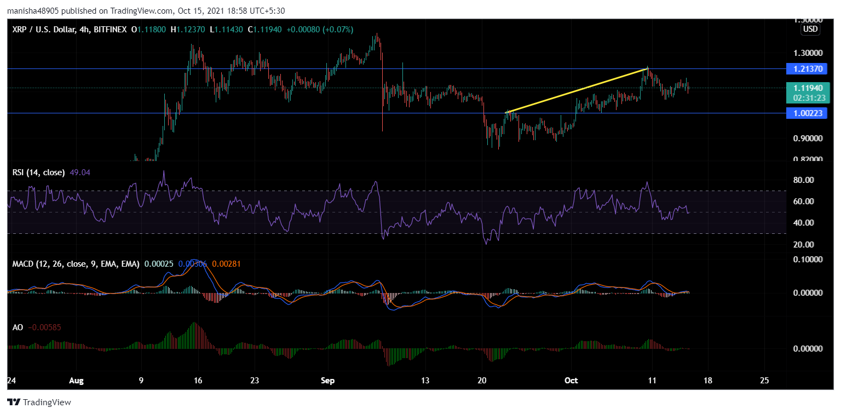Click the 11 date label on time axis
841x414 pixels.
click(652, 380)
